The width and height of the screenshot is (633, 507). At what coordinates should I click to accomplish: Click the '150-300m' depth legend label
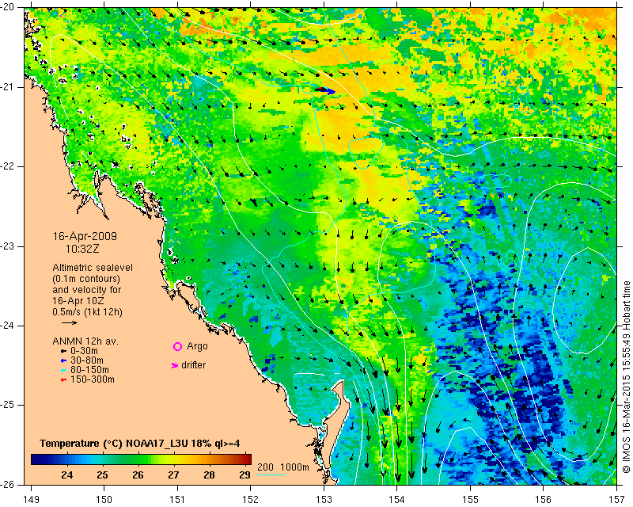tap(93, 379)
